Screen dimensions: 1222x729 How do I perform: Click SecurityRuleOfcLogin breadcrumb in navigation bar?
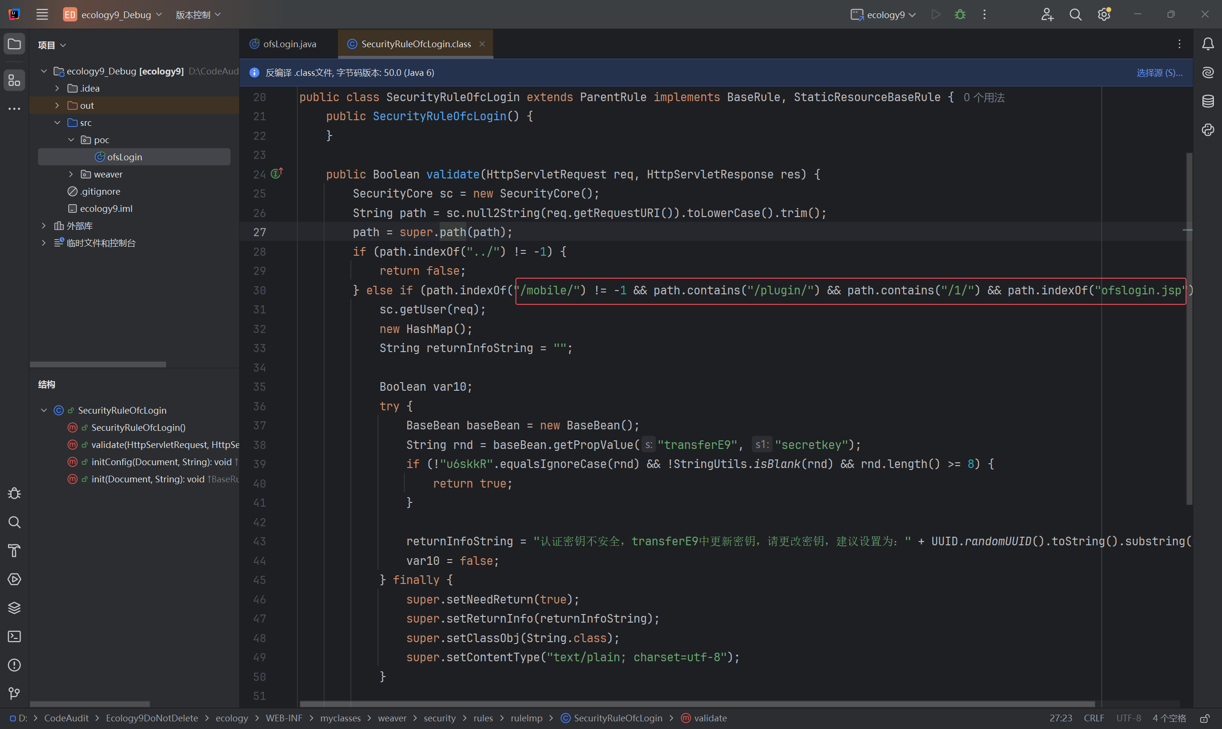tap(611, 718)
